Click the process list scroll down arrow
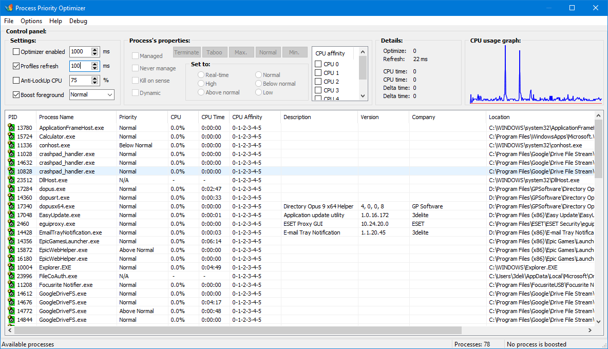 coord(598,321)
